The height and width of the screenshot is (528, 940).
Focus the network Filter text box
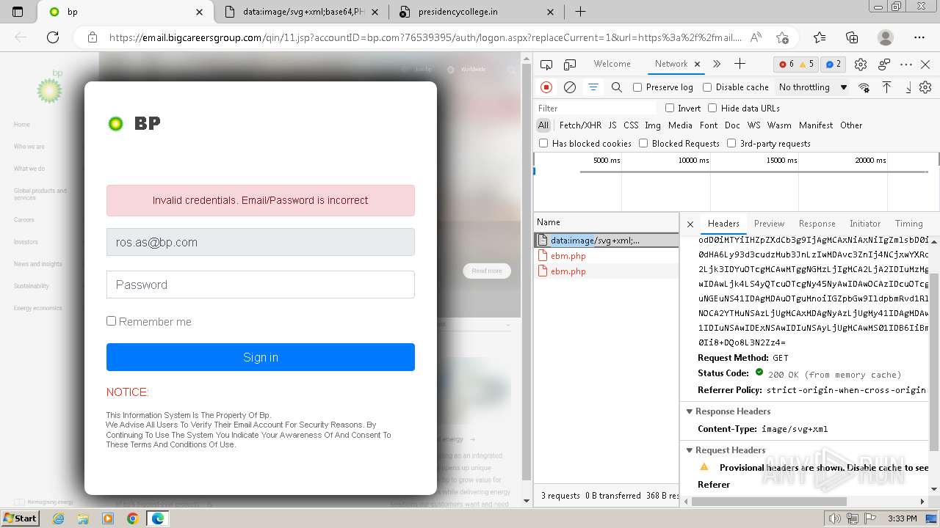595,108
